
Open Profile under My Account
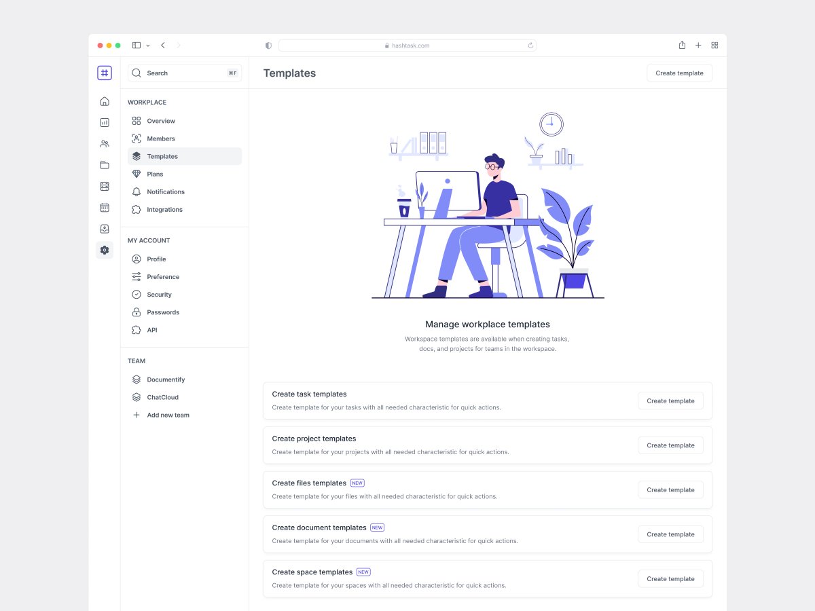coord(185,259)
